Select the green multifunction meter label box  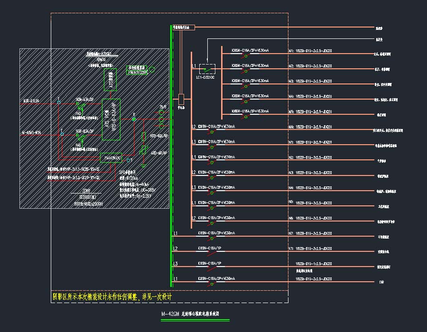point(138,70)
